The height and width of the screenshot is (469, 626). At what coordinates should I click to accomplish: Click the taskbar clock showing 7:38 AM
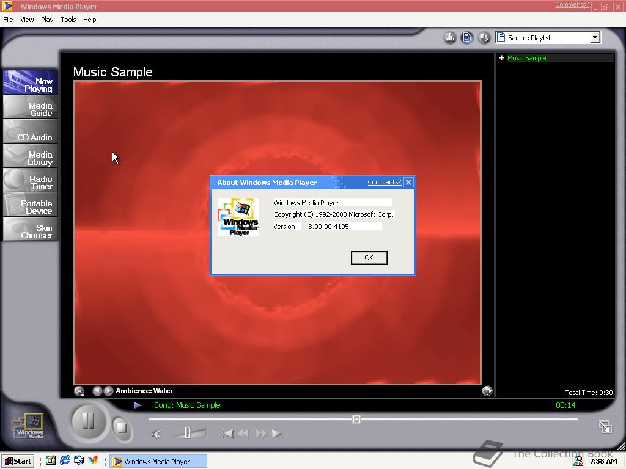coord(603,461)
